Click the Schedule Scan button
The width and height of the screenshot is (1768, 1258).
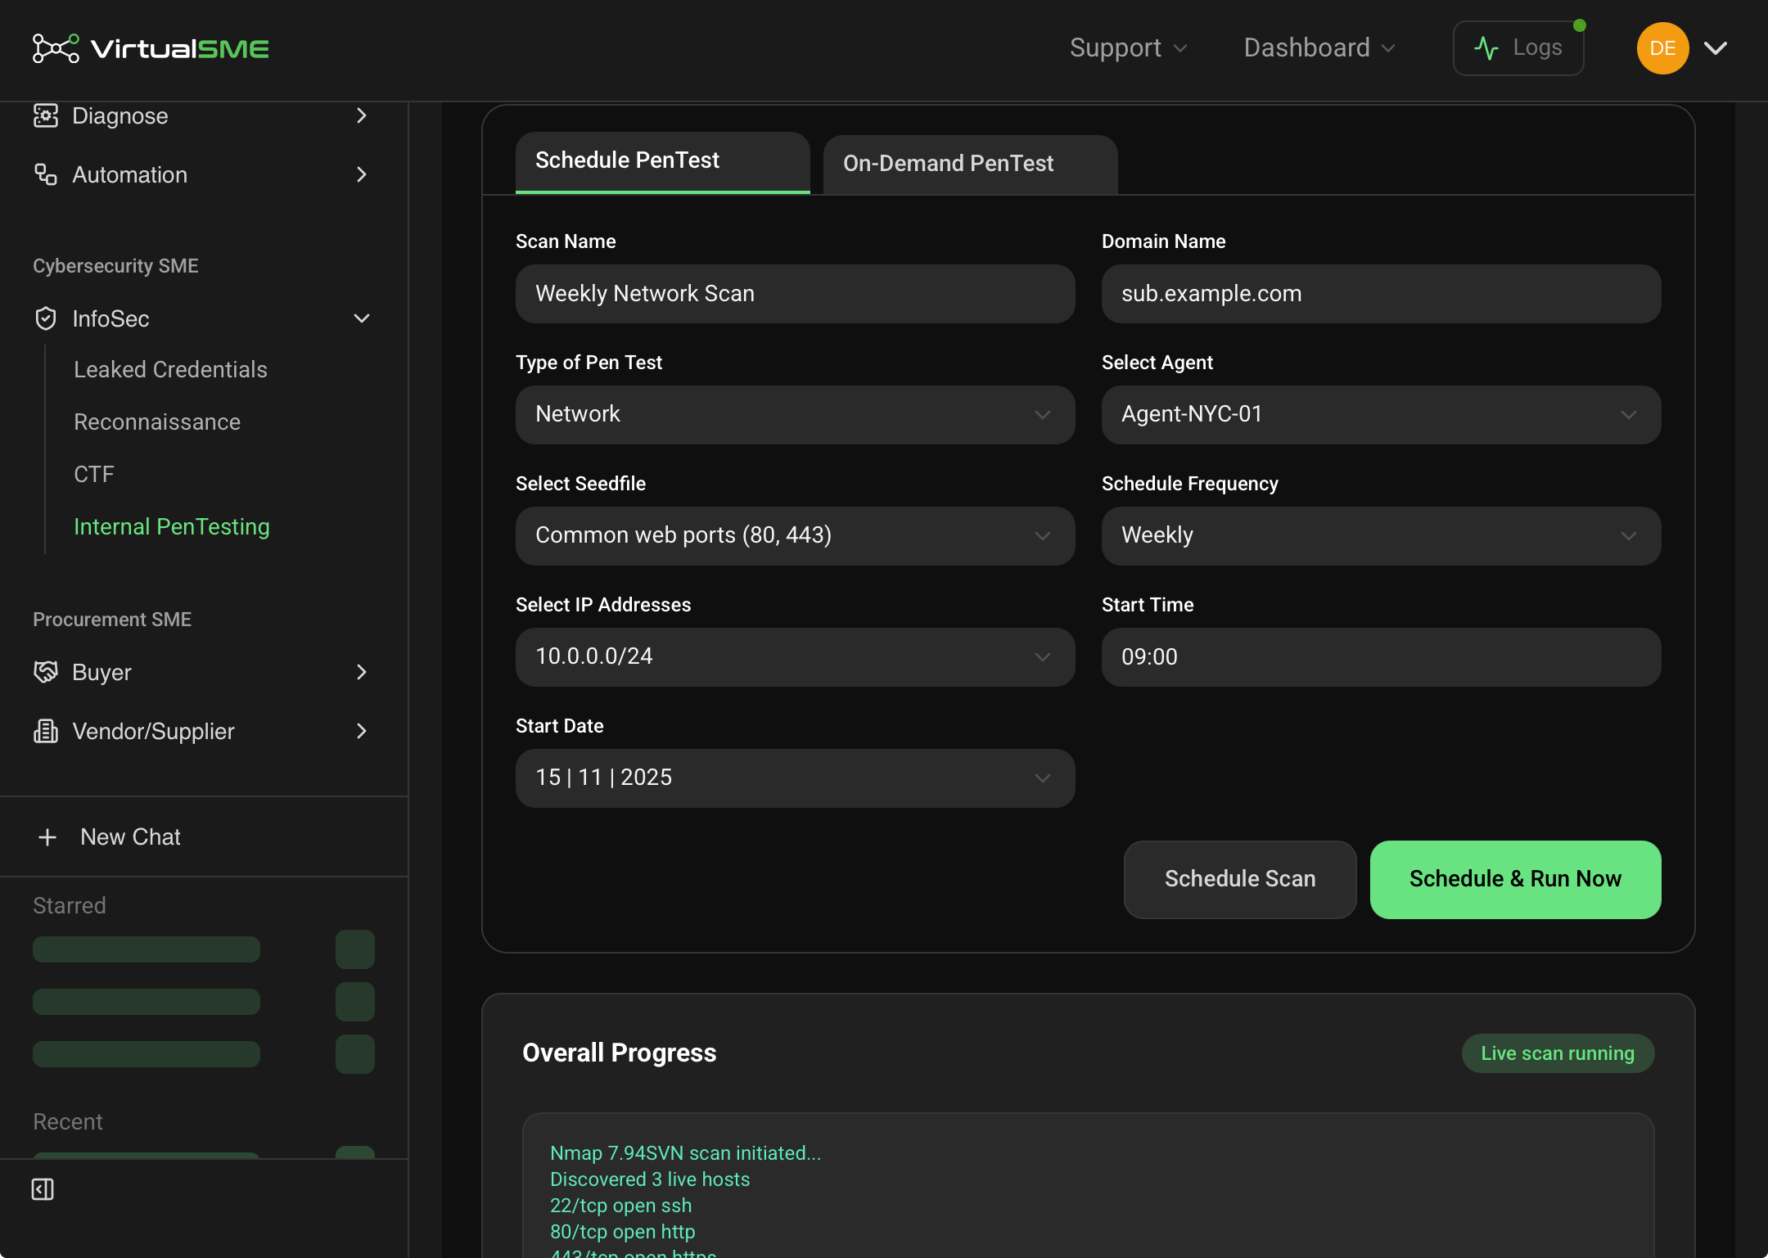pyautogui.click(x=1240, y=880)
